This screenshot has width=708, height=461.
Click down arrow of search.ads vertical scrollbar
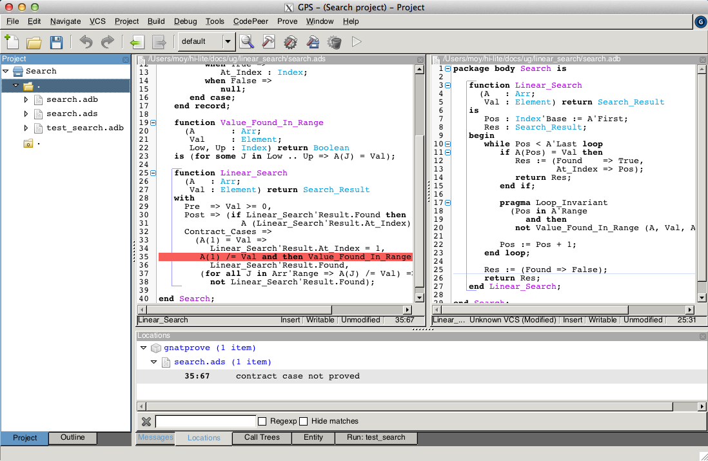pos(420,298)
